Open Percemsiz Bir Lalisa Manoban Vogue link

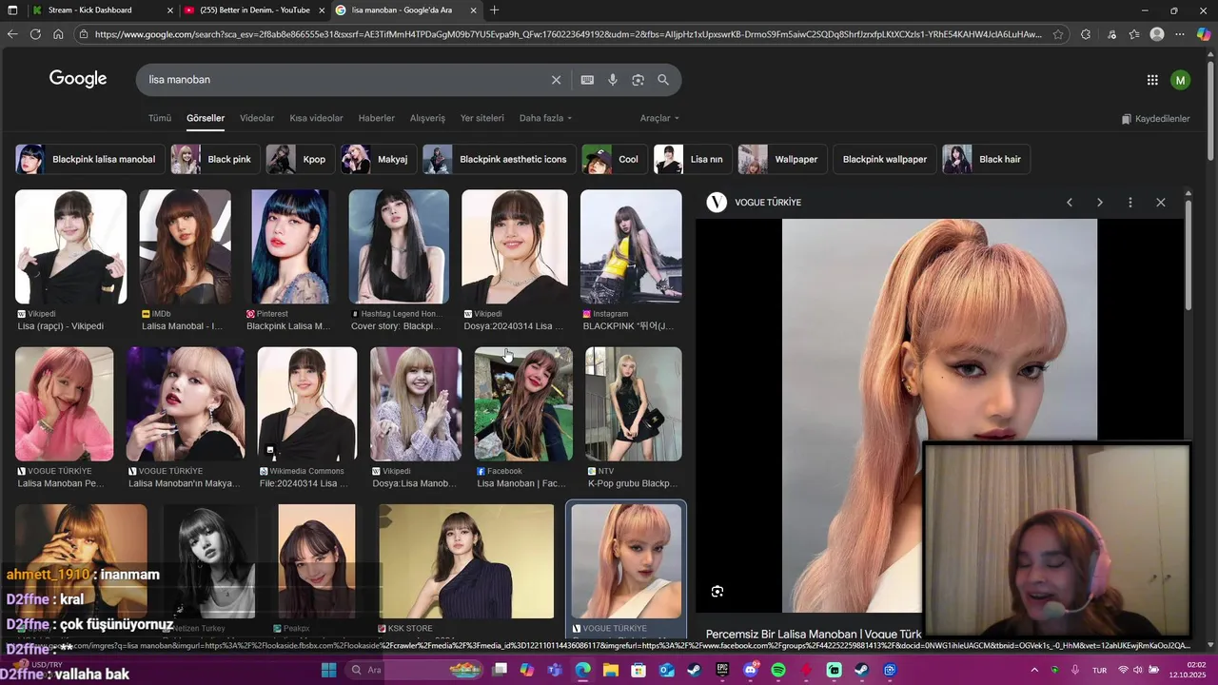point(814,634)
